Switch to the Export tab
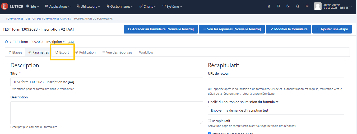The width and height of the screenshot is (357, 134). coord(62,52)
